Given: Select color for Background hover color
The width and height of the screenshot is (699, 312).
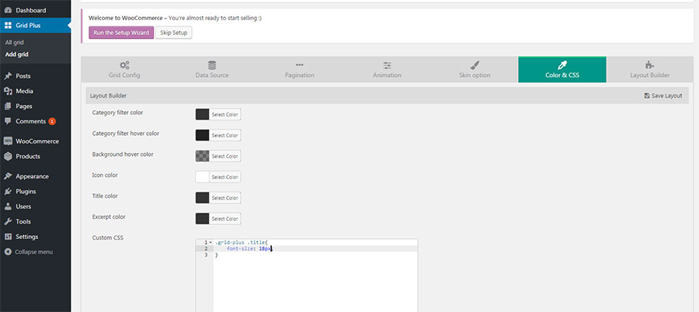Looking at the screenshot, I should coord(225,156).
